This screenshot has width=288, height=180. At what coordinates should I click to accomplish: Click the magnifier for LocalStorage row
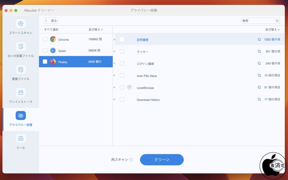pyautogui.click(x=259, y=88)
